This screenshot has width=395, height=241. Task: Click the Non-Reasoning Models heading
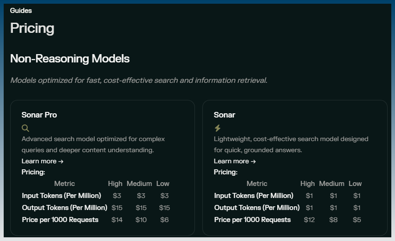click(x=70, y=59)
